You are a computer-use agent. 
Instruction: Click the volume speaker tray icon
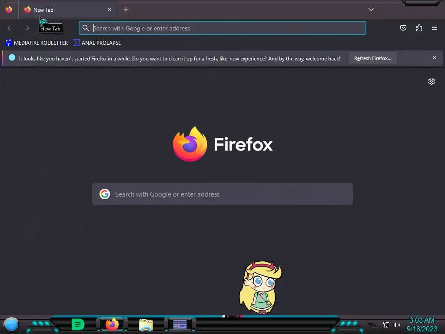point(396,324)
